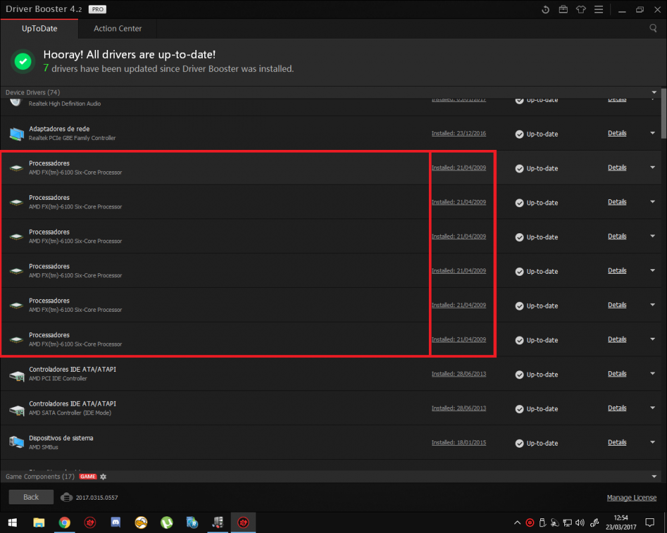Click the Dispositivos de sistema device icon

17,442
